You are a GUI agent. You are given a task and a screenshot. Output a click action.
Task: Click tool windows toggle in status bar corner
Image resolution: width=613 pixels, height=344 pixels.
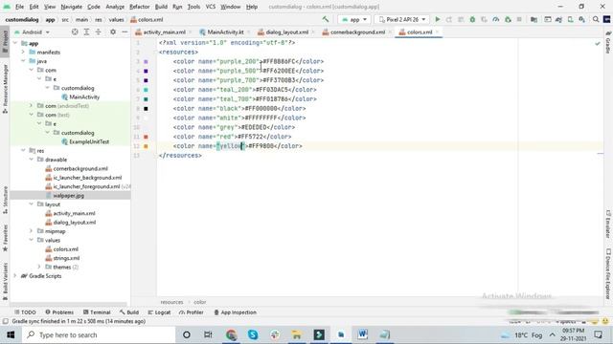[x=5, y=321]
